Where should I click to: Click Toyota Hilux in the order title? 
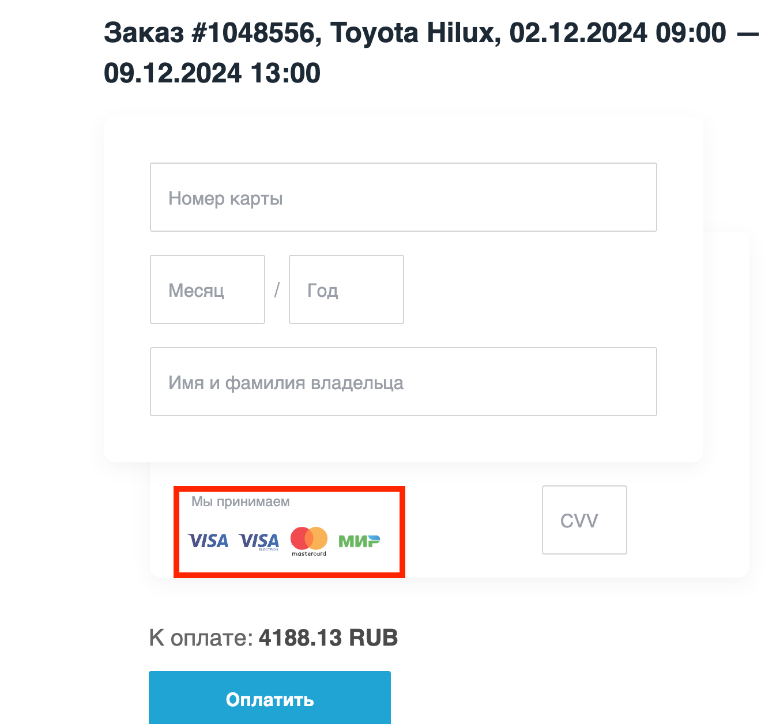413,33
